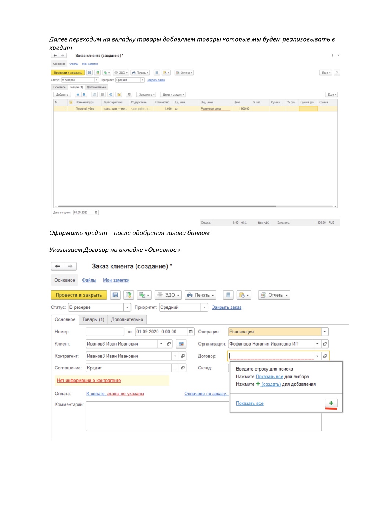
Task: Open the Основное tab beside Товары in smaller form
Action: coord(60,87)
